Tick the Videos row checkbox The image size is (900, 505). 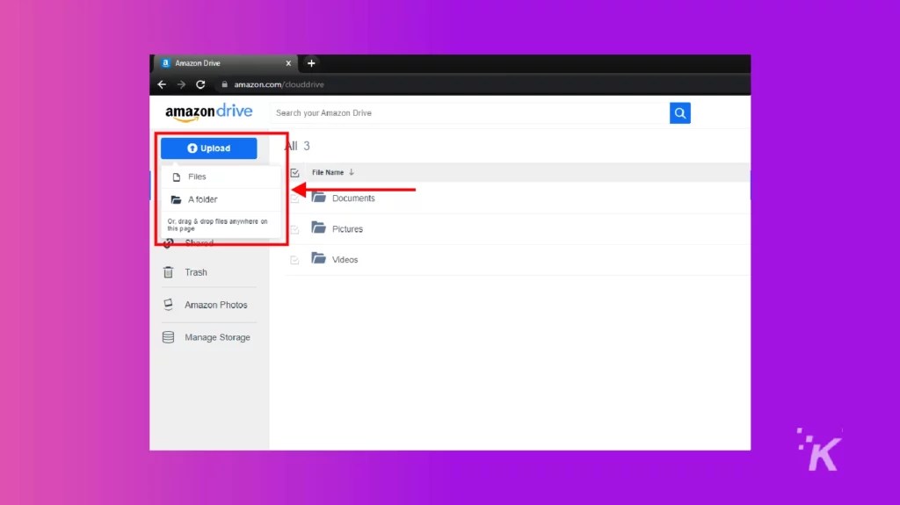click(x=294, y=260)
